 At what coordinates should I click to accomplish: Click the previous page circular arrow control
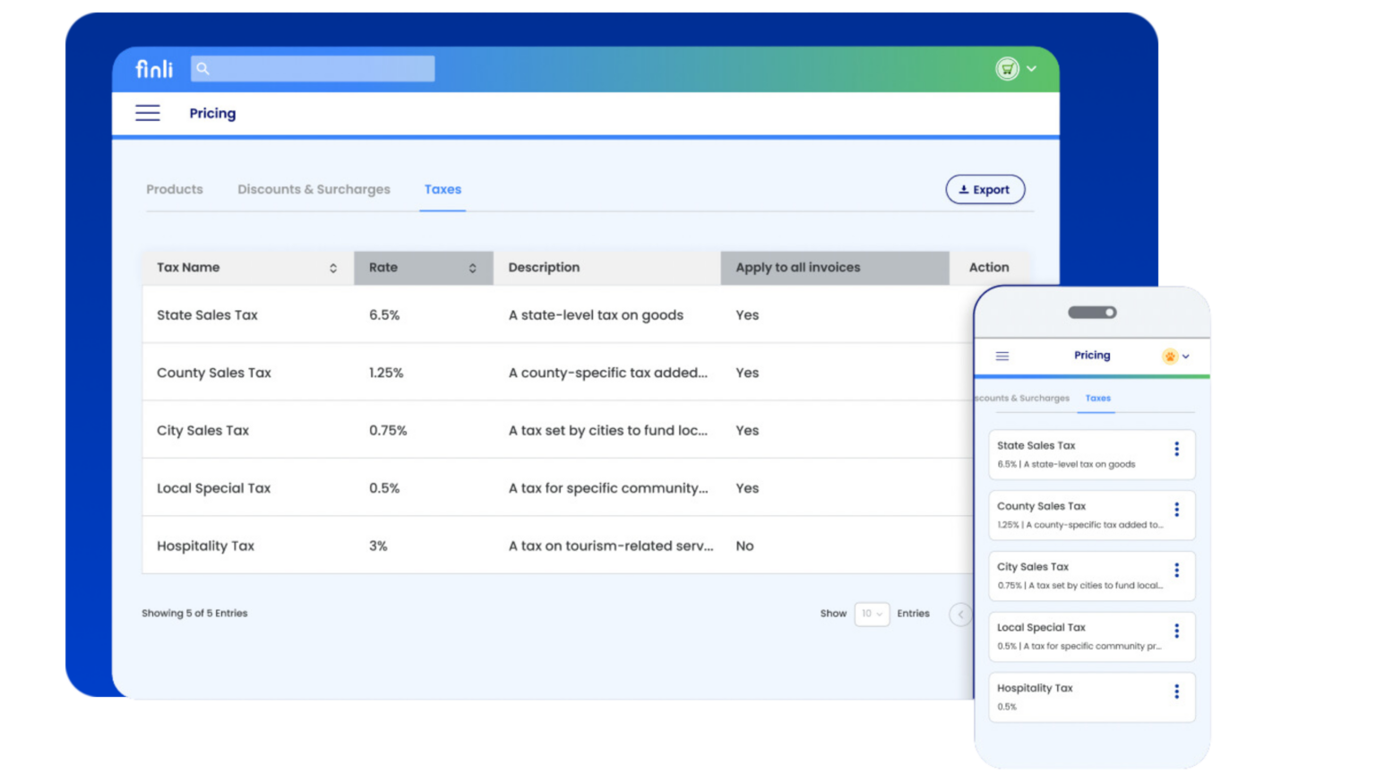point(960,615)
